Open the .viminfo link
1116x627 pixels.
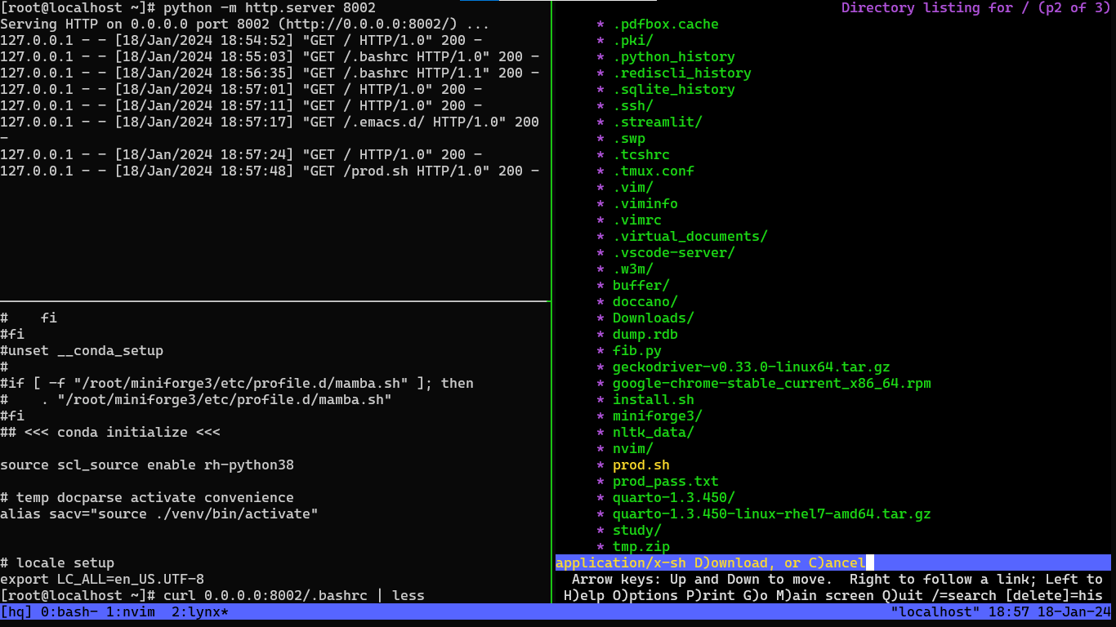[x=645, y=204]
